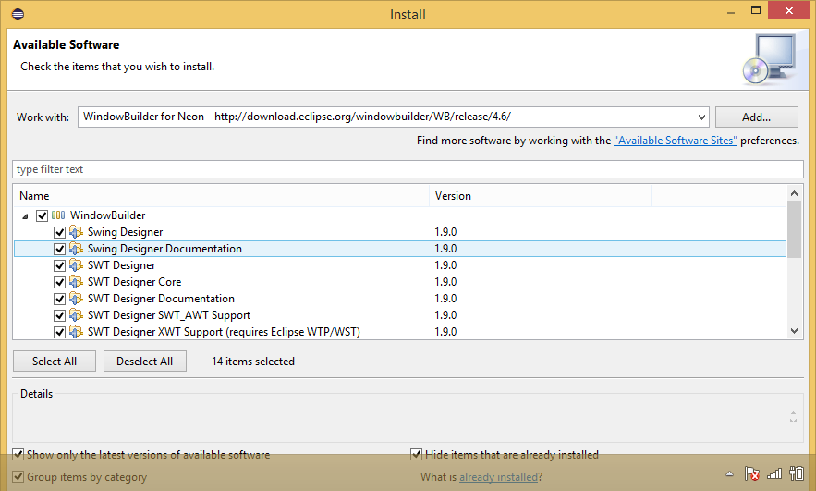The width and height of the screenshot is (816, 491).
Task: Click the SWT Designer Documentation feature icon
Action: click(77, 299)
